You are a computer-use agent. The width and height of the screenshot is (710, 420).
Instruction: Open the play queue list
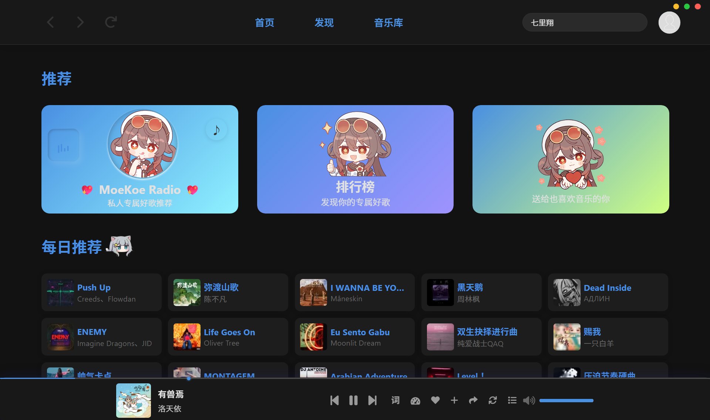coord(512,400)
